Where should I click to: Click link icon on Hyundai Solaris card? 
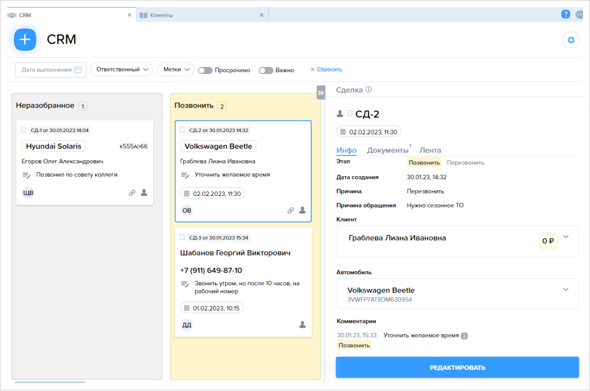click(x=132, y=193)
